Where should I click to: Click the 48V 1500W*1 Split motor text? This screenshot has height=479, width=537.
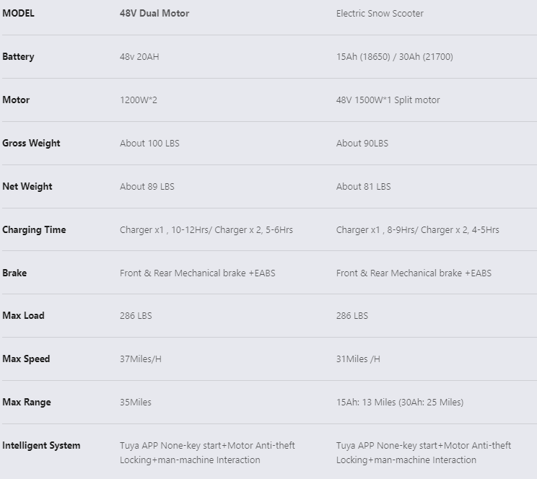pyautogui.click(x=388, y=100)
